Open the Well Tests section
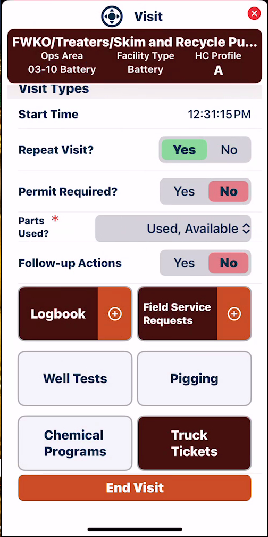The image size is (268, 537). point(75,378)
